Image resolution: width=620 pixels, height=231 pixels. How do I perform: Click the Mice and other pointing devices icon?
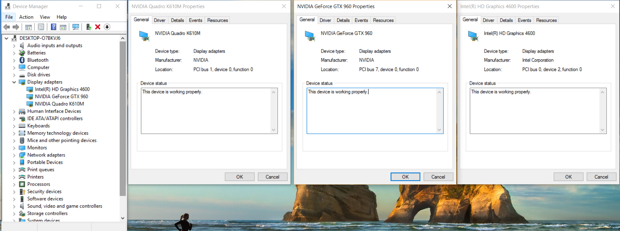22,140
